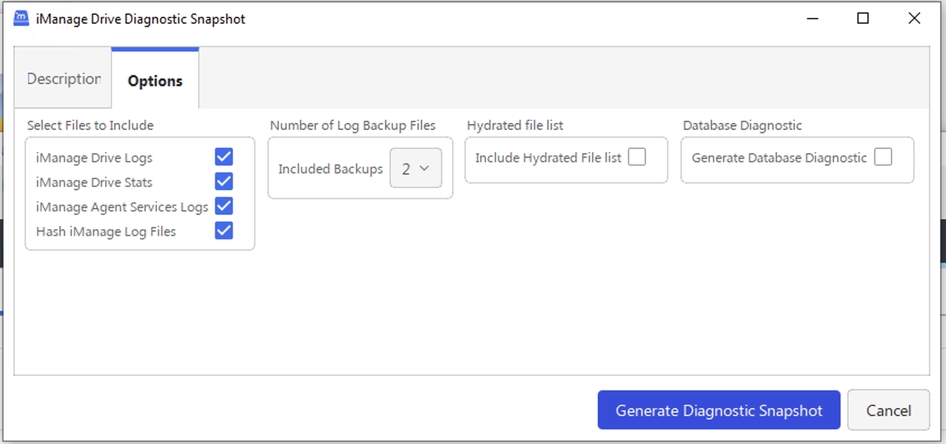The height and width of the screenshot is (444, 946).
Task: Click the chevron arrow beside the number 2
Action: click(x=424, y=168)
